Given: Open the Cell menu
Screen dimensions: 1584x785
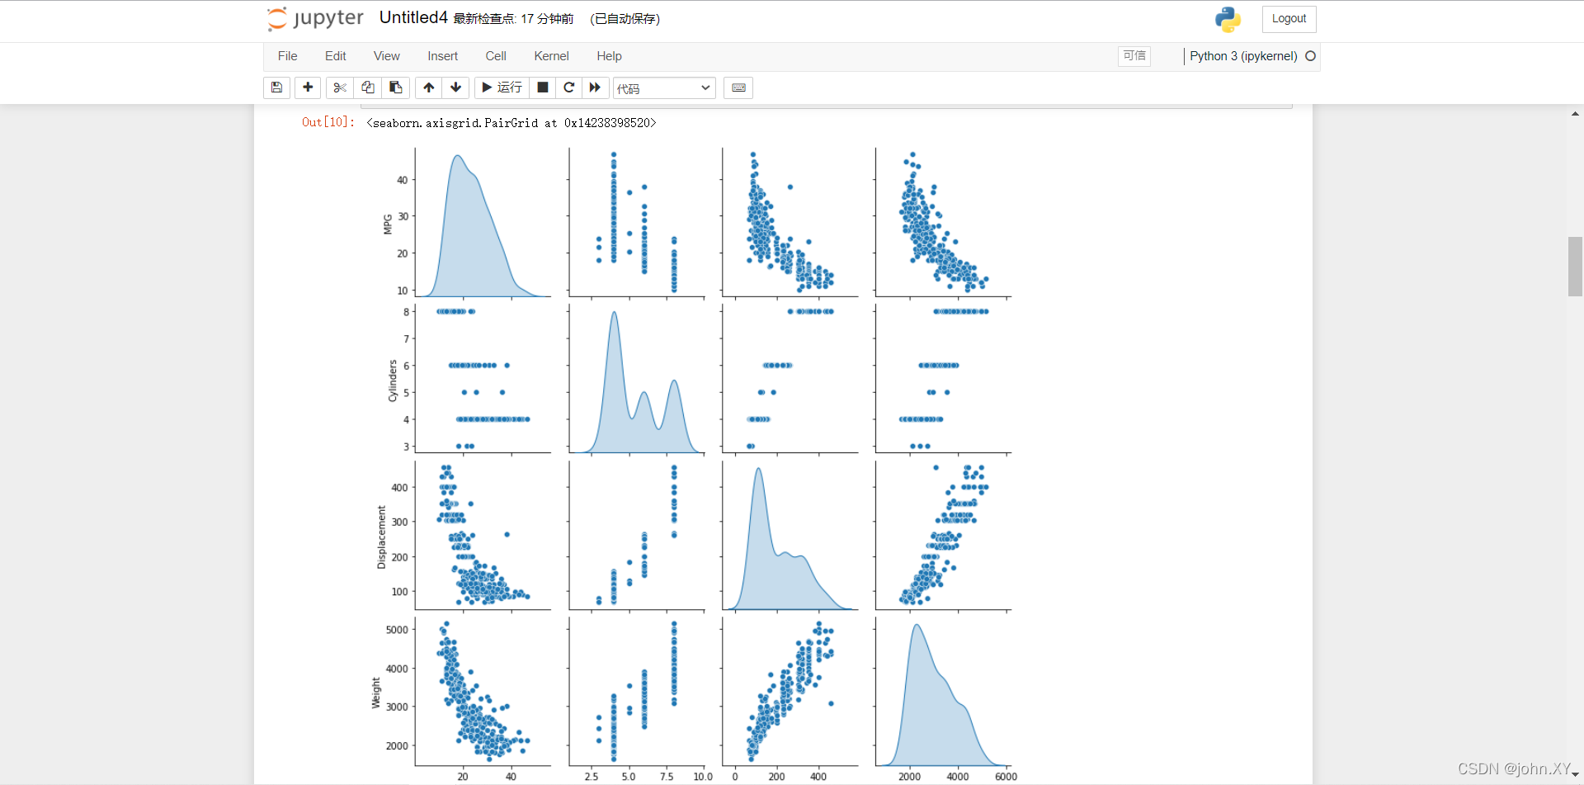Looking at the screenshot, I should point(496,56).
